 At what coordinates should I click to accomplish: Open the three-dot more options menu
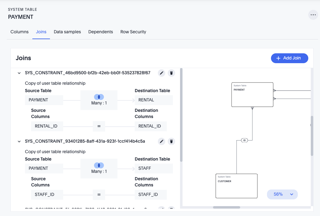coord(313,15)
